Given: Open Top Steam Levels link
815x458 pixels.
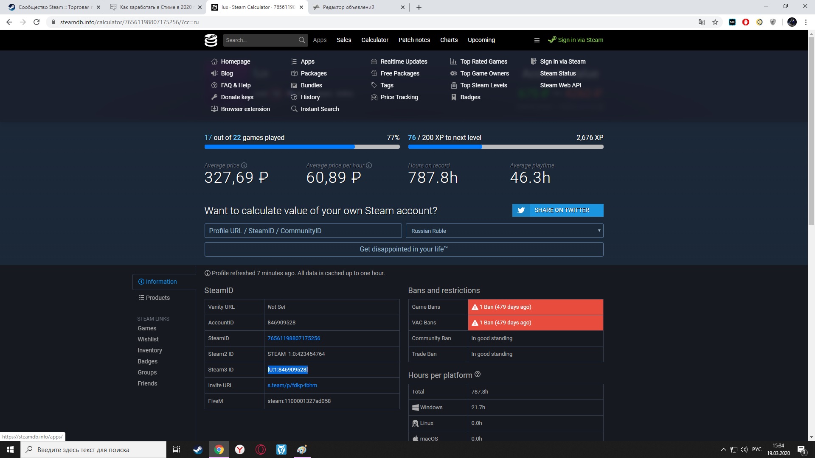Looking at the screenshot, I should 479,85.
